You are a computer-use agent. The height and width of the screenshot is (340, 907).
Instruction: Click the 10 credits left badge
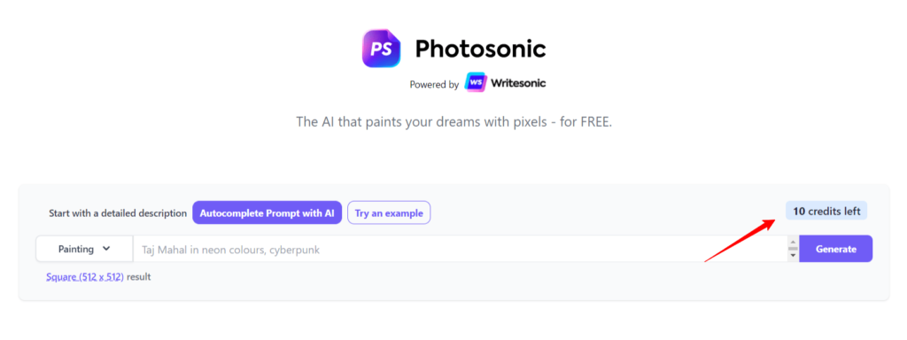pyautogui.click(x=826, y=211)
